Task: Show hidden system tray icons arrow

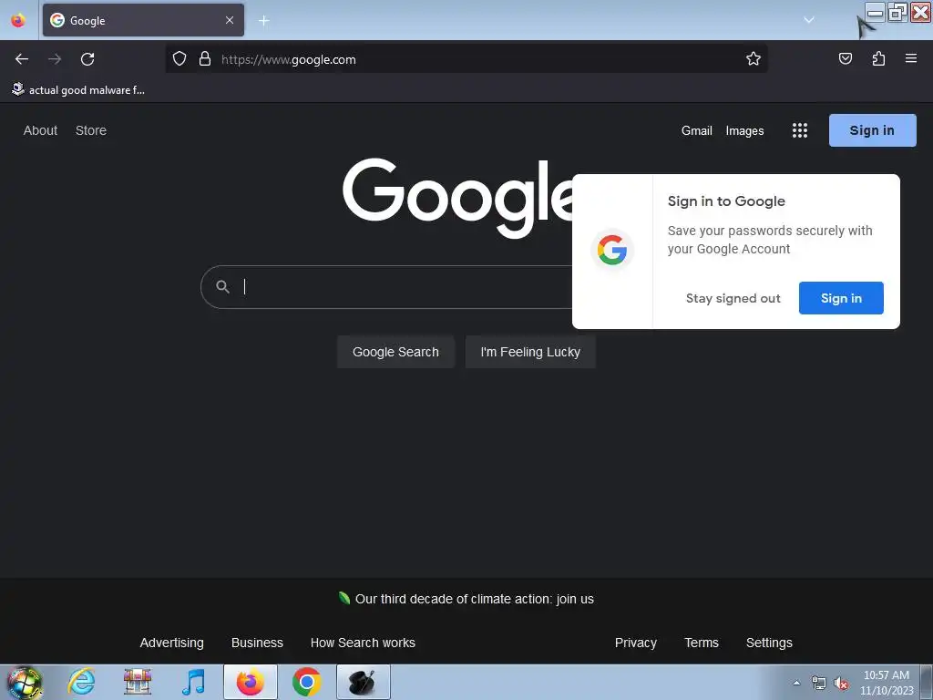Action: tap(796, 683)
